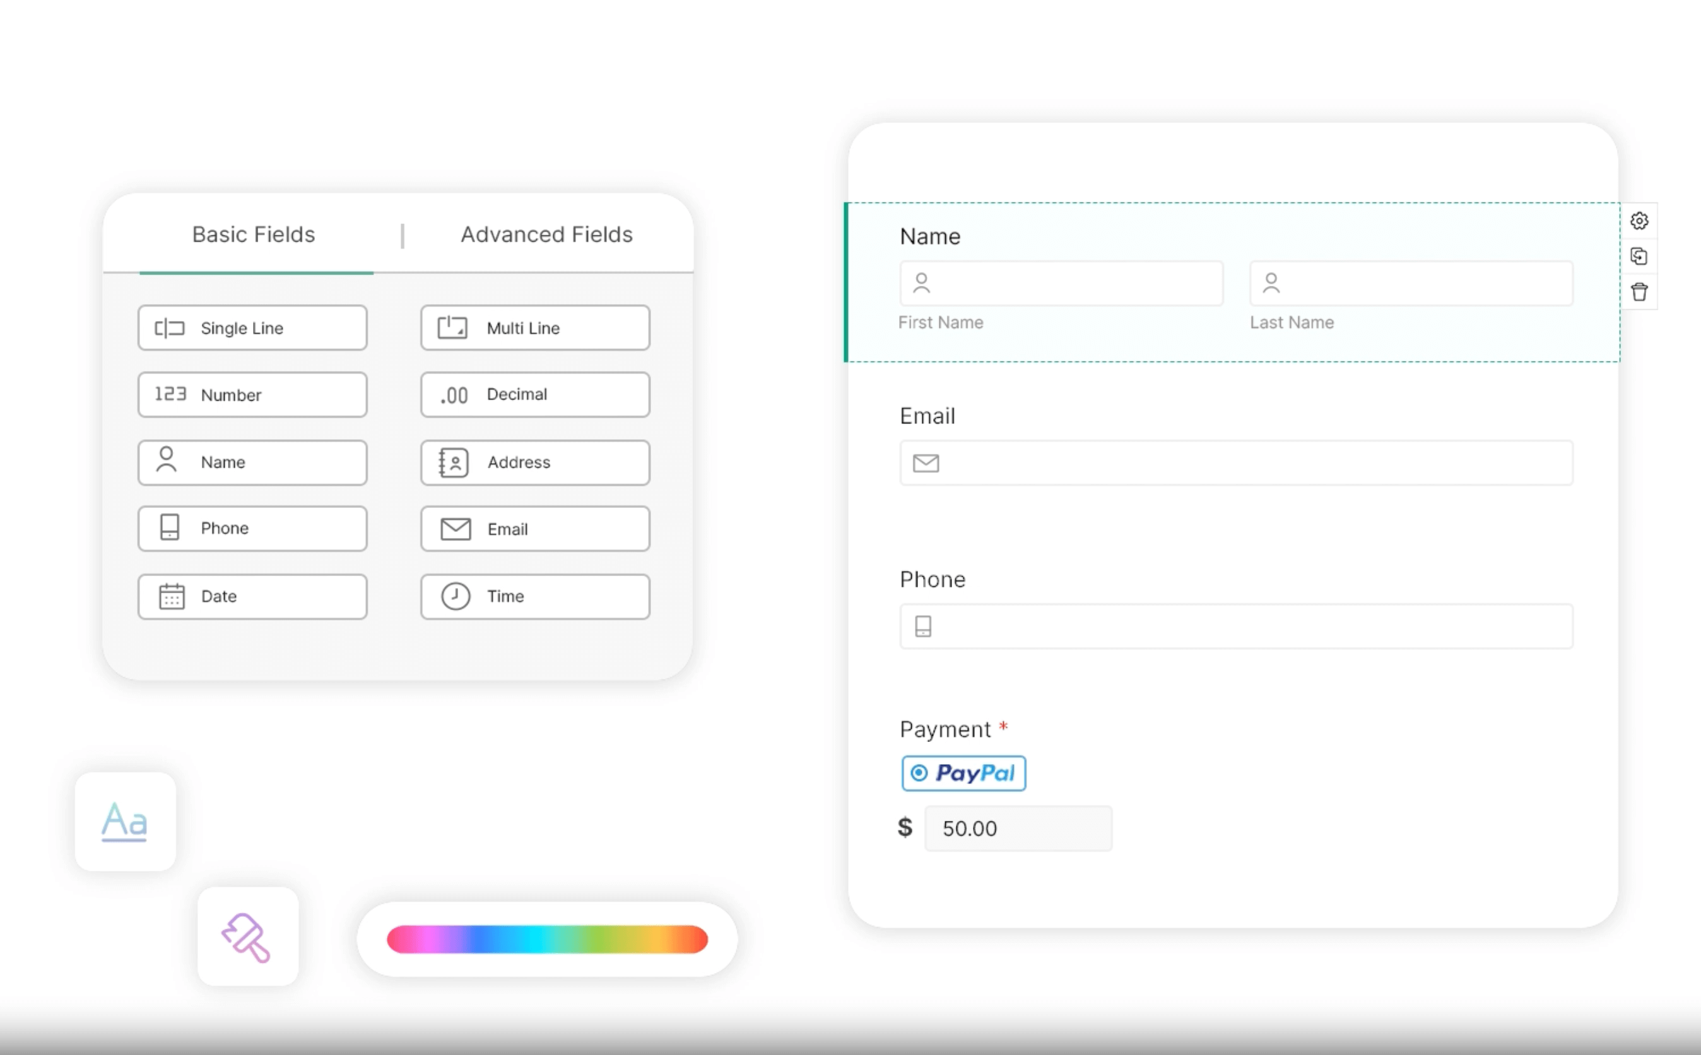1701x1055 pixels.
Task: Open the Aa font style tile
Action: pyautogui.click(x=125, y=822)
